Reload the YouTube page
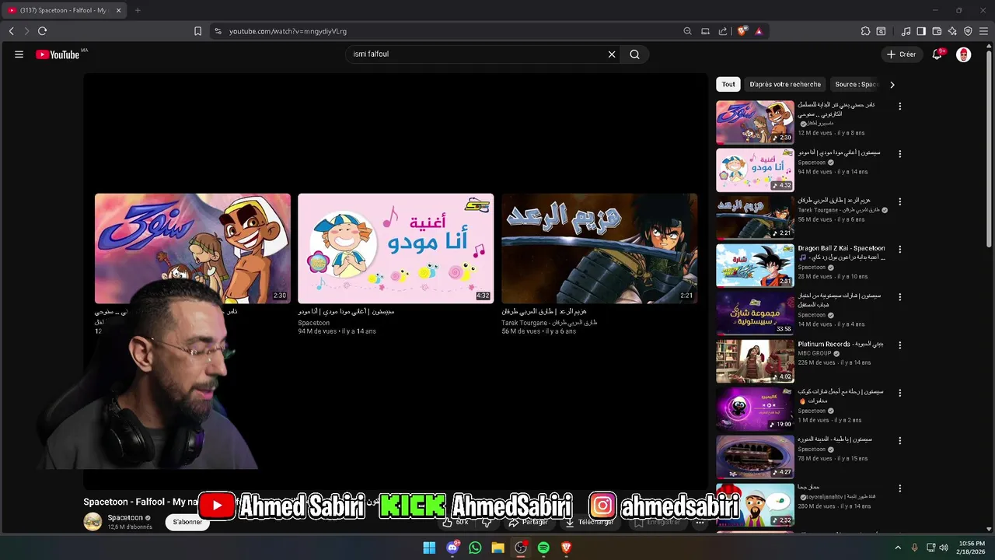Viewport: 995px width, 560px height. point(42,31)
